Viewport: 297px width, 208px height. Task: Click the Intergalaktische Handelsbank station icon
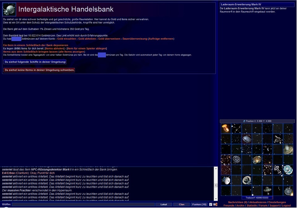[9, 10]
